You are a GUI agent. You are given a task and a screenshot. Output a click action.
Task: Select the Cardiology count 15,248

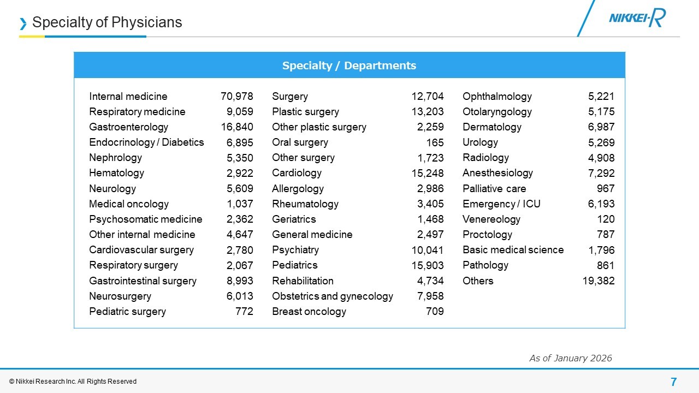(427, 174)
